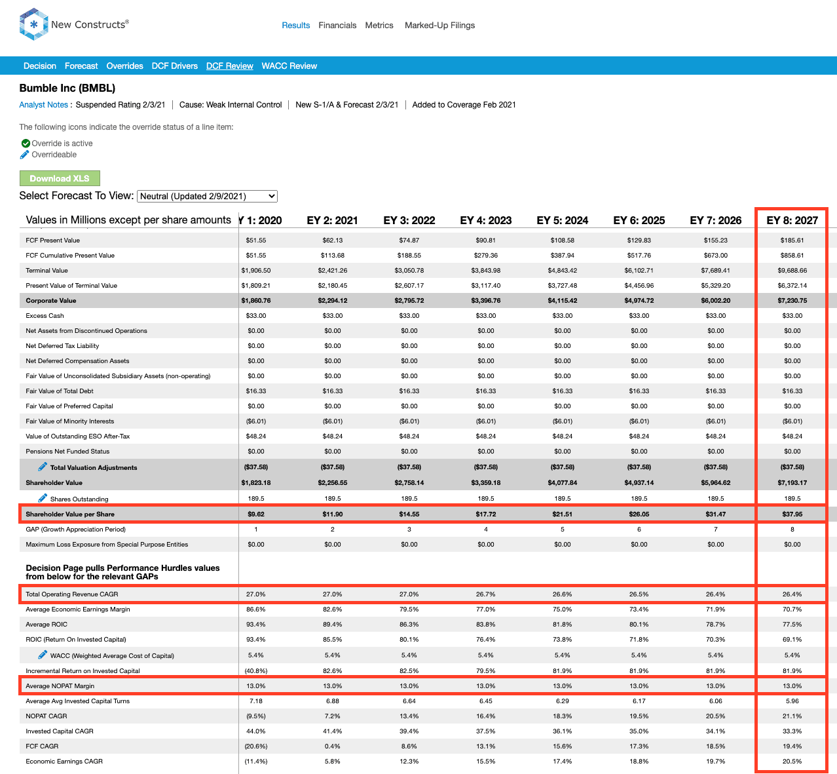Click the Terminal Value row label

point(47,271)
